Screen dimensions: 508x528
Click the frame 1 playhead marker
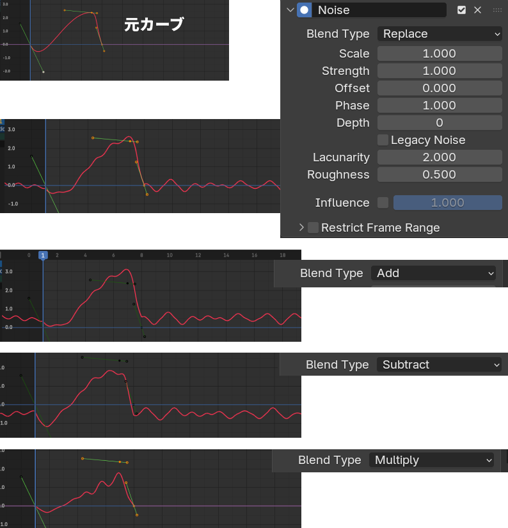(43, 255)
